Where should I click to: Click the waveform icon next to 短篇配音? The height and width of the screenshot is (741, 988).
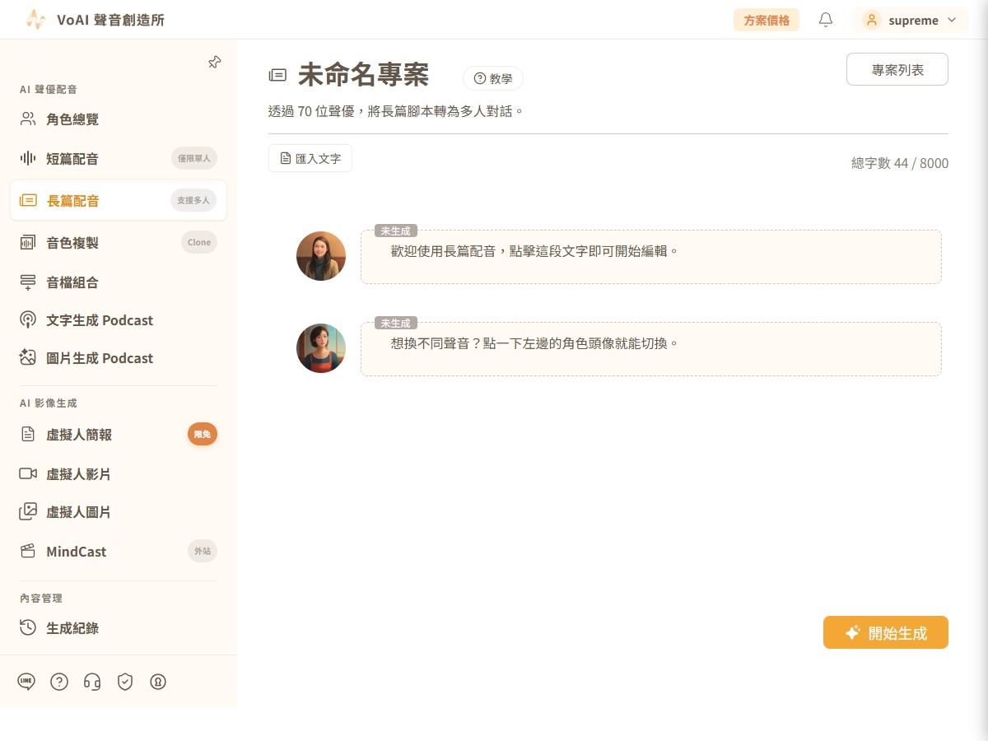click(x=28, y=158)
